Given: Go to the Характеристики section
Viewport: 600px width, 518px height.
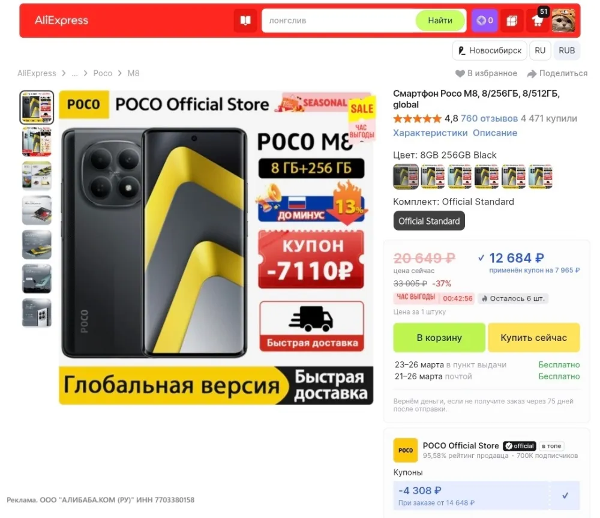Looking at the screenshot, I should pyautogui.click(x=430, y=133).
